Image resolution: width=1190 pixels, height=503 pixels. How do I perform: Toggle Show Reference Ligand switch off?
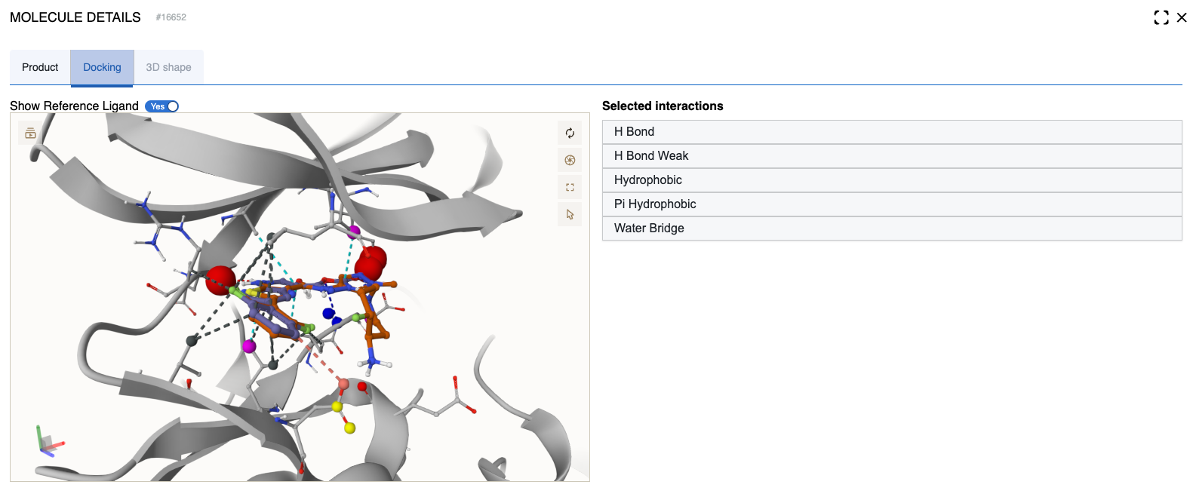[x=162, y=106]
